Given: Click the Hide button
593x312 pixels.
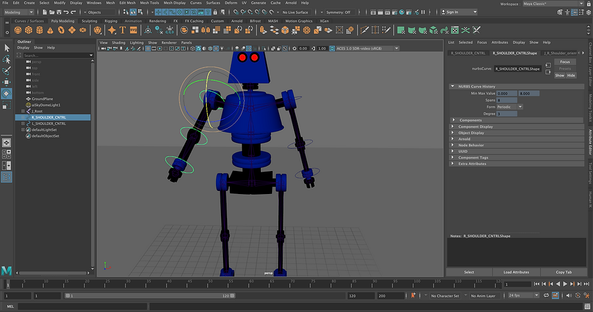Looking at the screenshot, I should 571,76.
